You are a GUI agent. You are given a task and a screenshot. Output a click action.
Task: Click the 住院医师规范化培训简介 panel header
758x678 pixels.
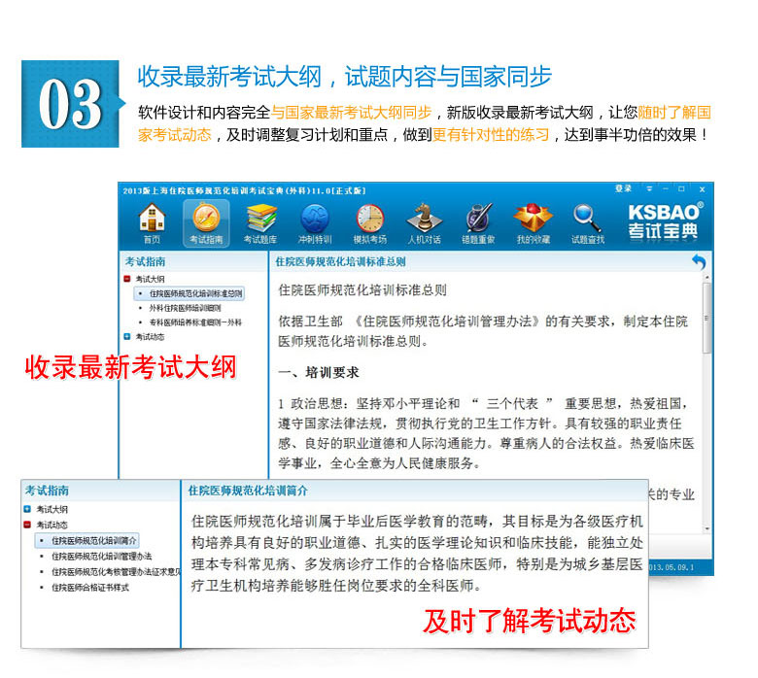tap(248, 491)
